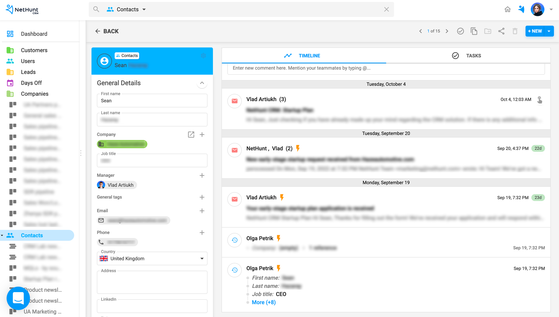The image size is (559, 317).
Task: Toggle the General tags add toggle
Action: click(x=202, y=197)
